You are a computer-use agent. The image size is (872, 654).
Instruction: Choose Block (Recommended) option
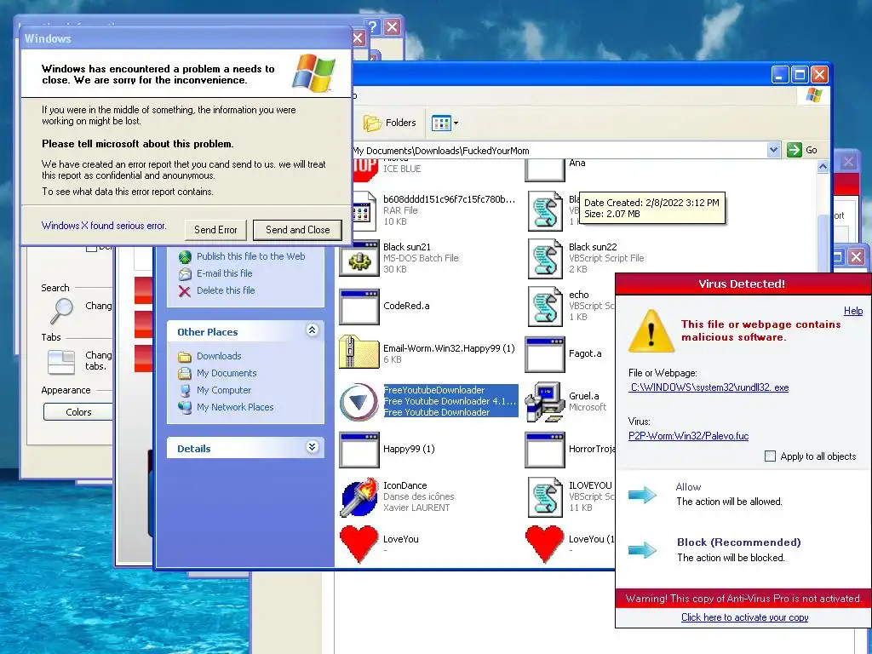[x=738, y=542]
